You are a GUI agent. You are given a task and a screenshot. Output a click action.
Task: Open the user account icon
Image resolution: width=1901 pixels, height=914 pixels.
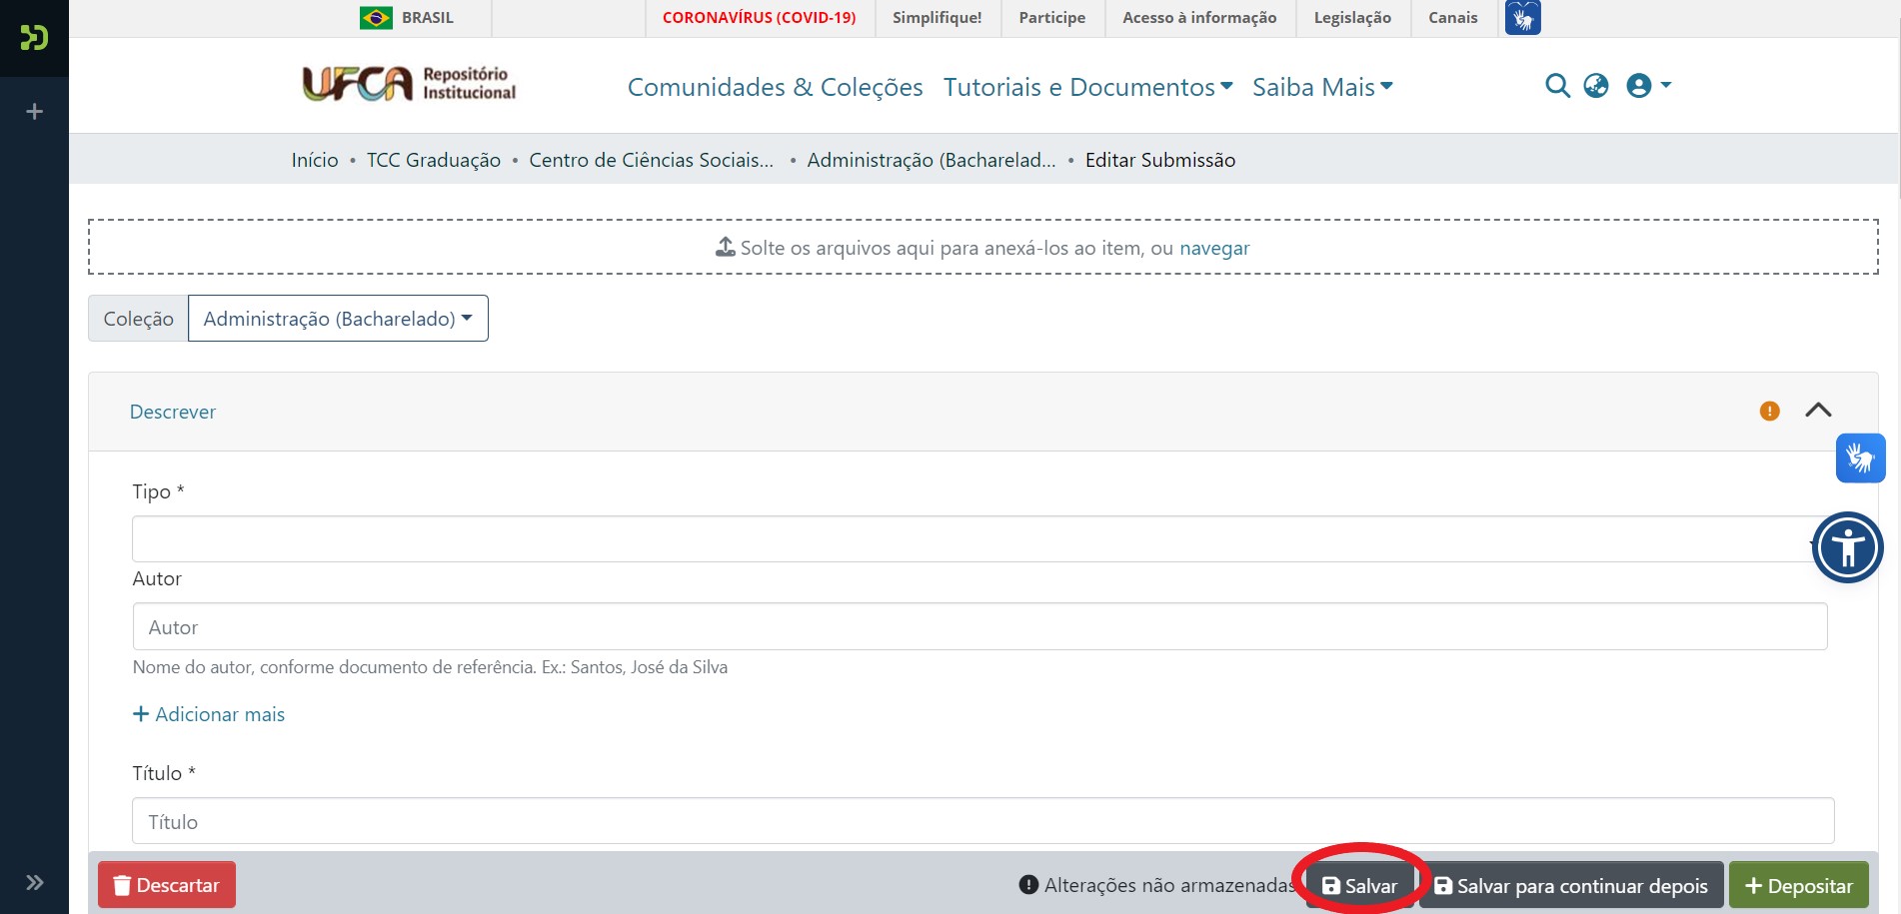[x=1637, y=86]
